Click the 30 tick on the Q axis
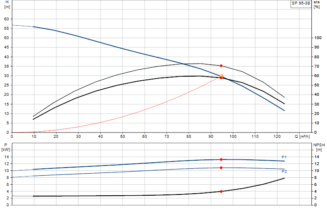Viewport: 327px width, 212px height. [x=78, y=137]
